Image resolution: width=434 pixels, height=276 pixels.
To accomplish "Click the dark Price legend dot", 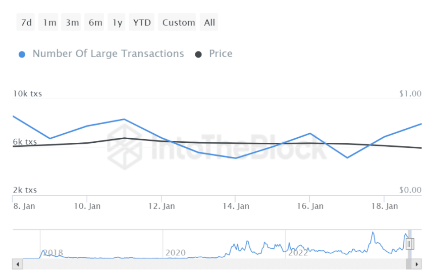I will coord(199,54).
